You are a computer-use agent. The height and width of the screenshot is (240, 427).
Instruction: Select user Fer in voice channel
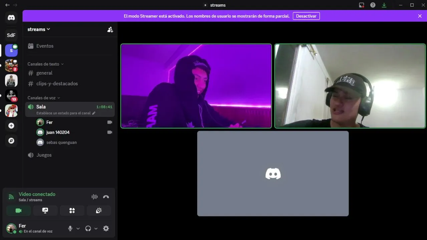tap(74, 122)
